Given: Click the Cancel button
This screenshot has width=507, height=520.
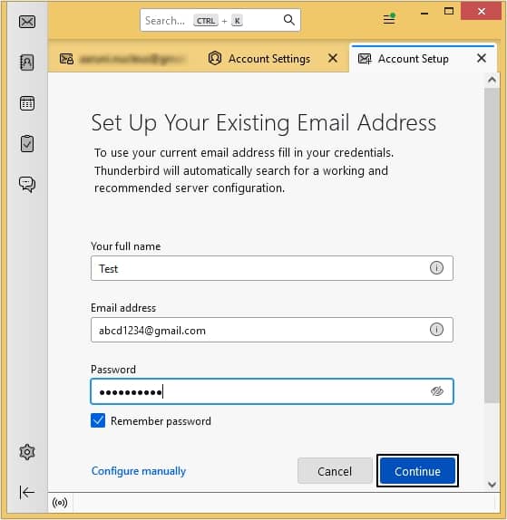Looking at the screenshot, I should click(335, 471).
